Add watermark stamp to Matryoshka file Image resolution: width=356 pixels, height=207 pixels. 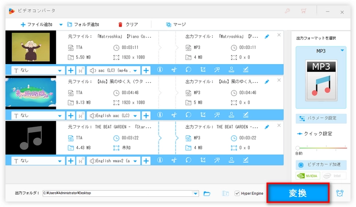tap(231, 70)
